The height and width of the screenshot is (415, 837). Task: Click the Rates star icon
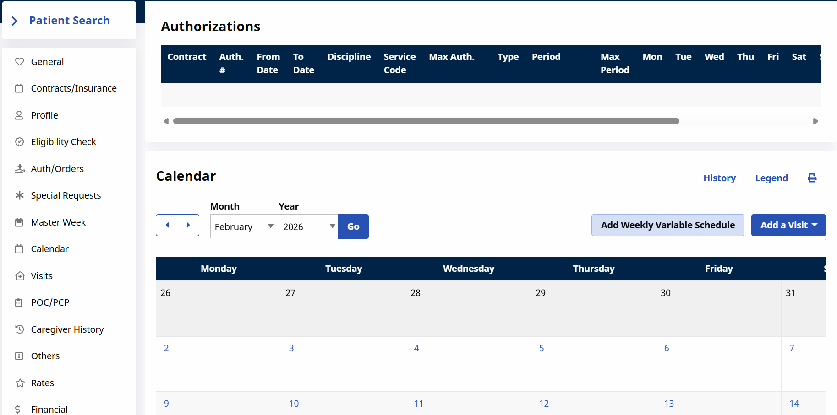(x=19, y=383)
